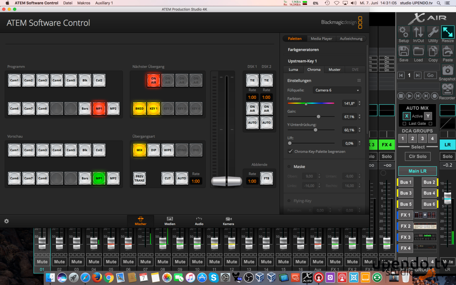
Task: Open the Einstellungen hamburger menu icon
Action: (359, 81)
